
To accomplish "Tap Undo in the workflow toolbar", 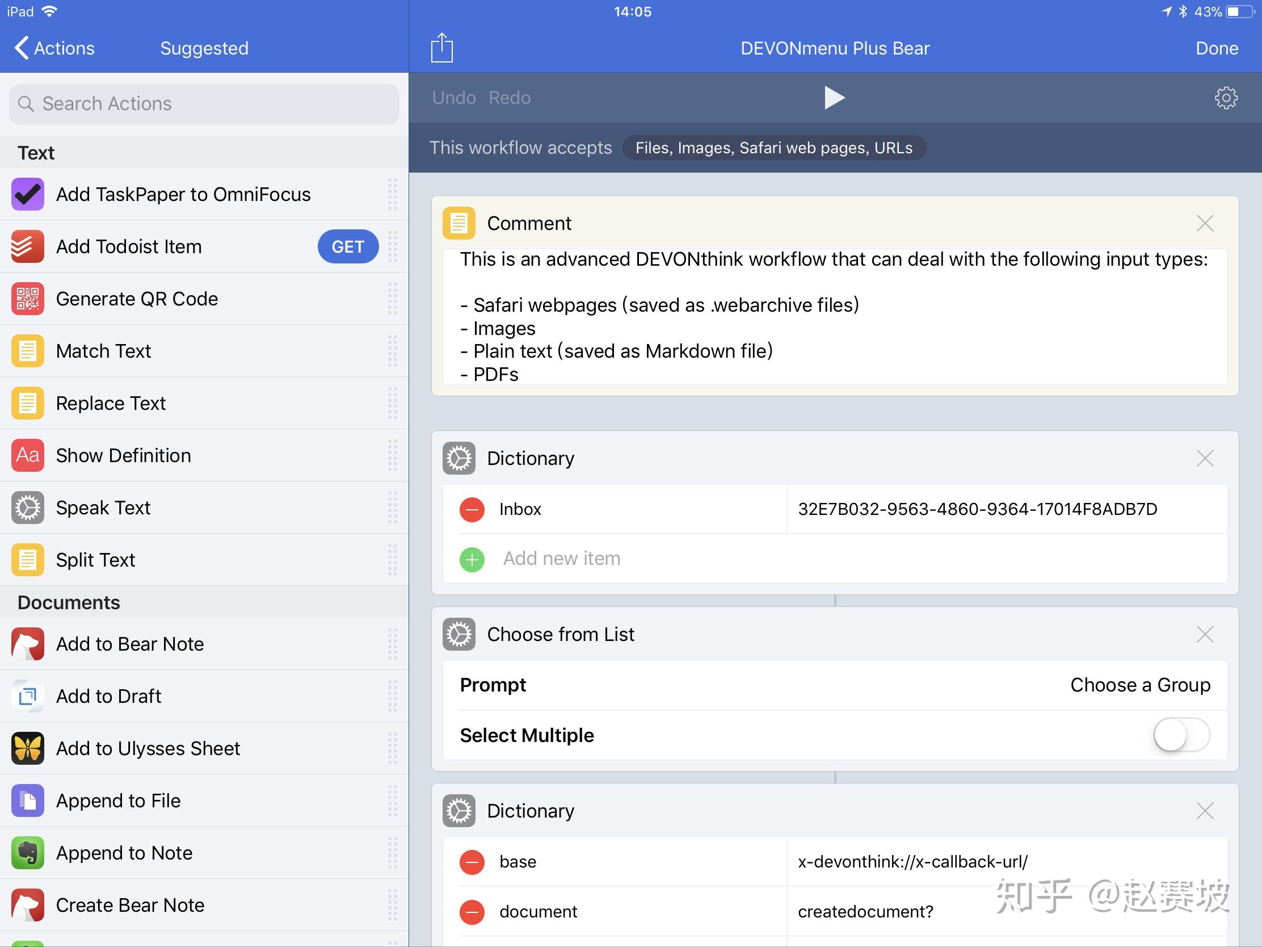I will click(453, 97).
